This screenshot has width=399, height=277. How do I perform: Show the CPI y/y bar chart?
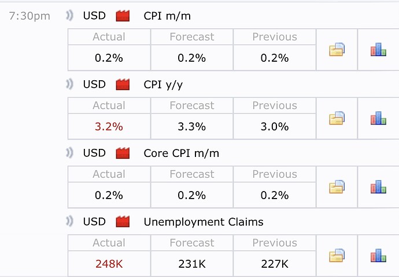(x=378, y=119)
